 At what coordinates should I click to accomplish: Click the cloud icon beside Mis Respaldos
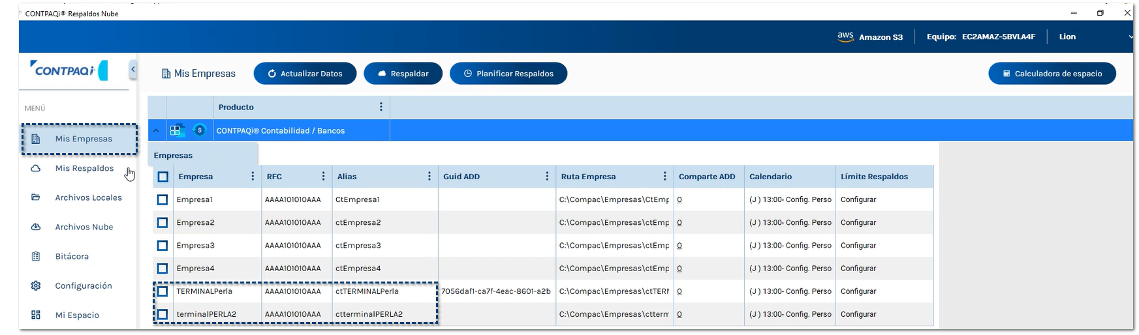tap(36, 168)
